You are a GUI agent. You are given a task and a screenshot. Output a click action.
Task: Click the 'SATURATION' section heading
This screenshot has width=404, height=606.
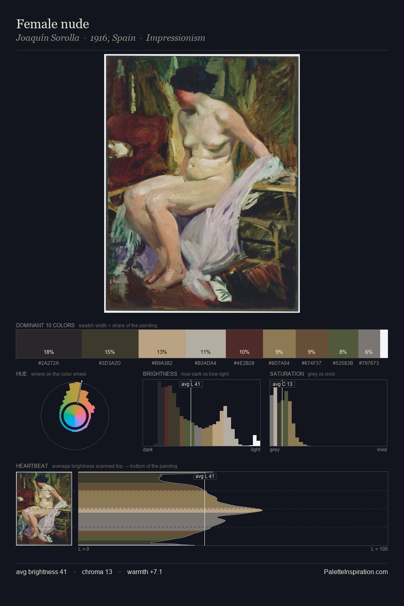[287, 374]
